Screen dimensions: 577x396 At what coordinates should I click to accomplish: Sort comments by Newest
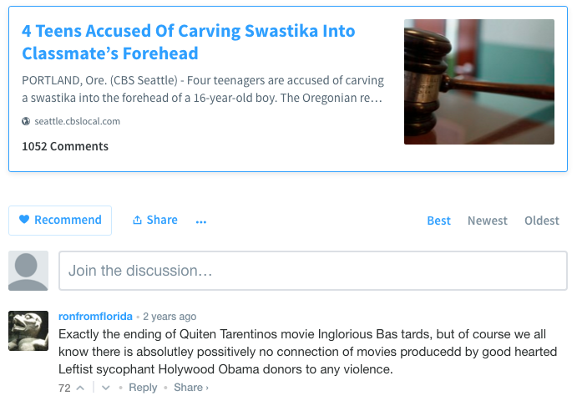point(487,221)
